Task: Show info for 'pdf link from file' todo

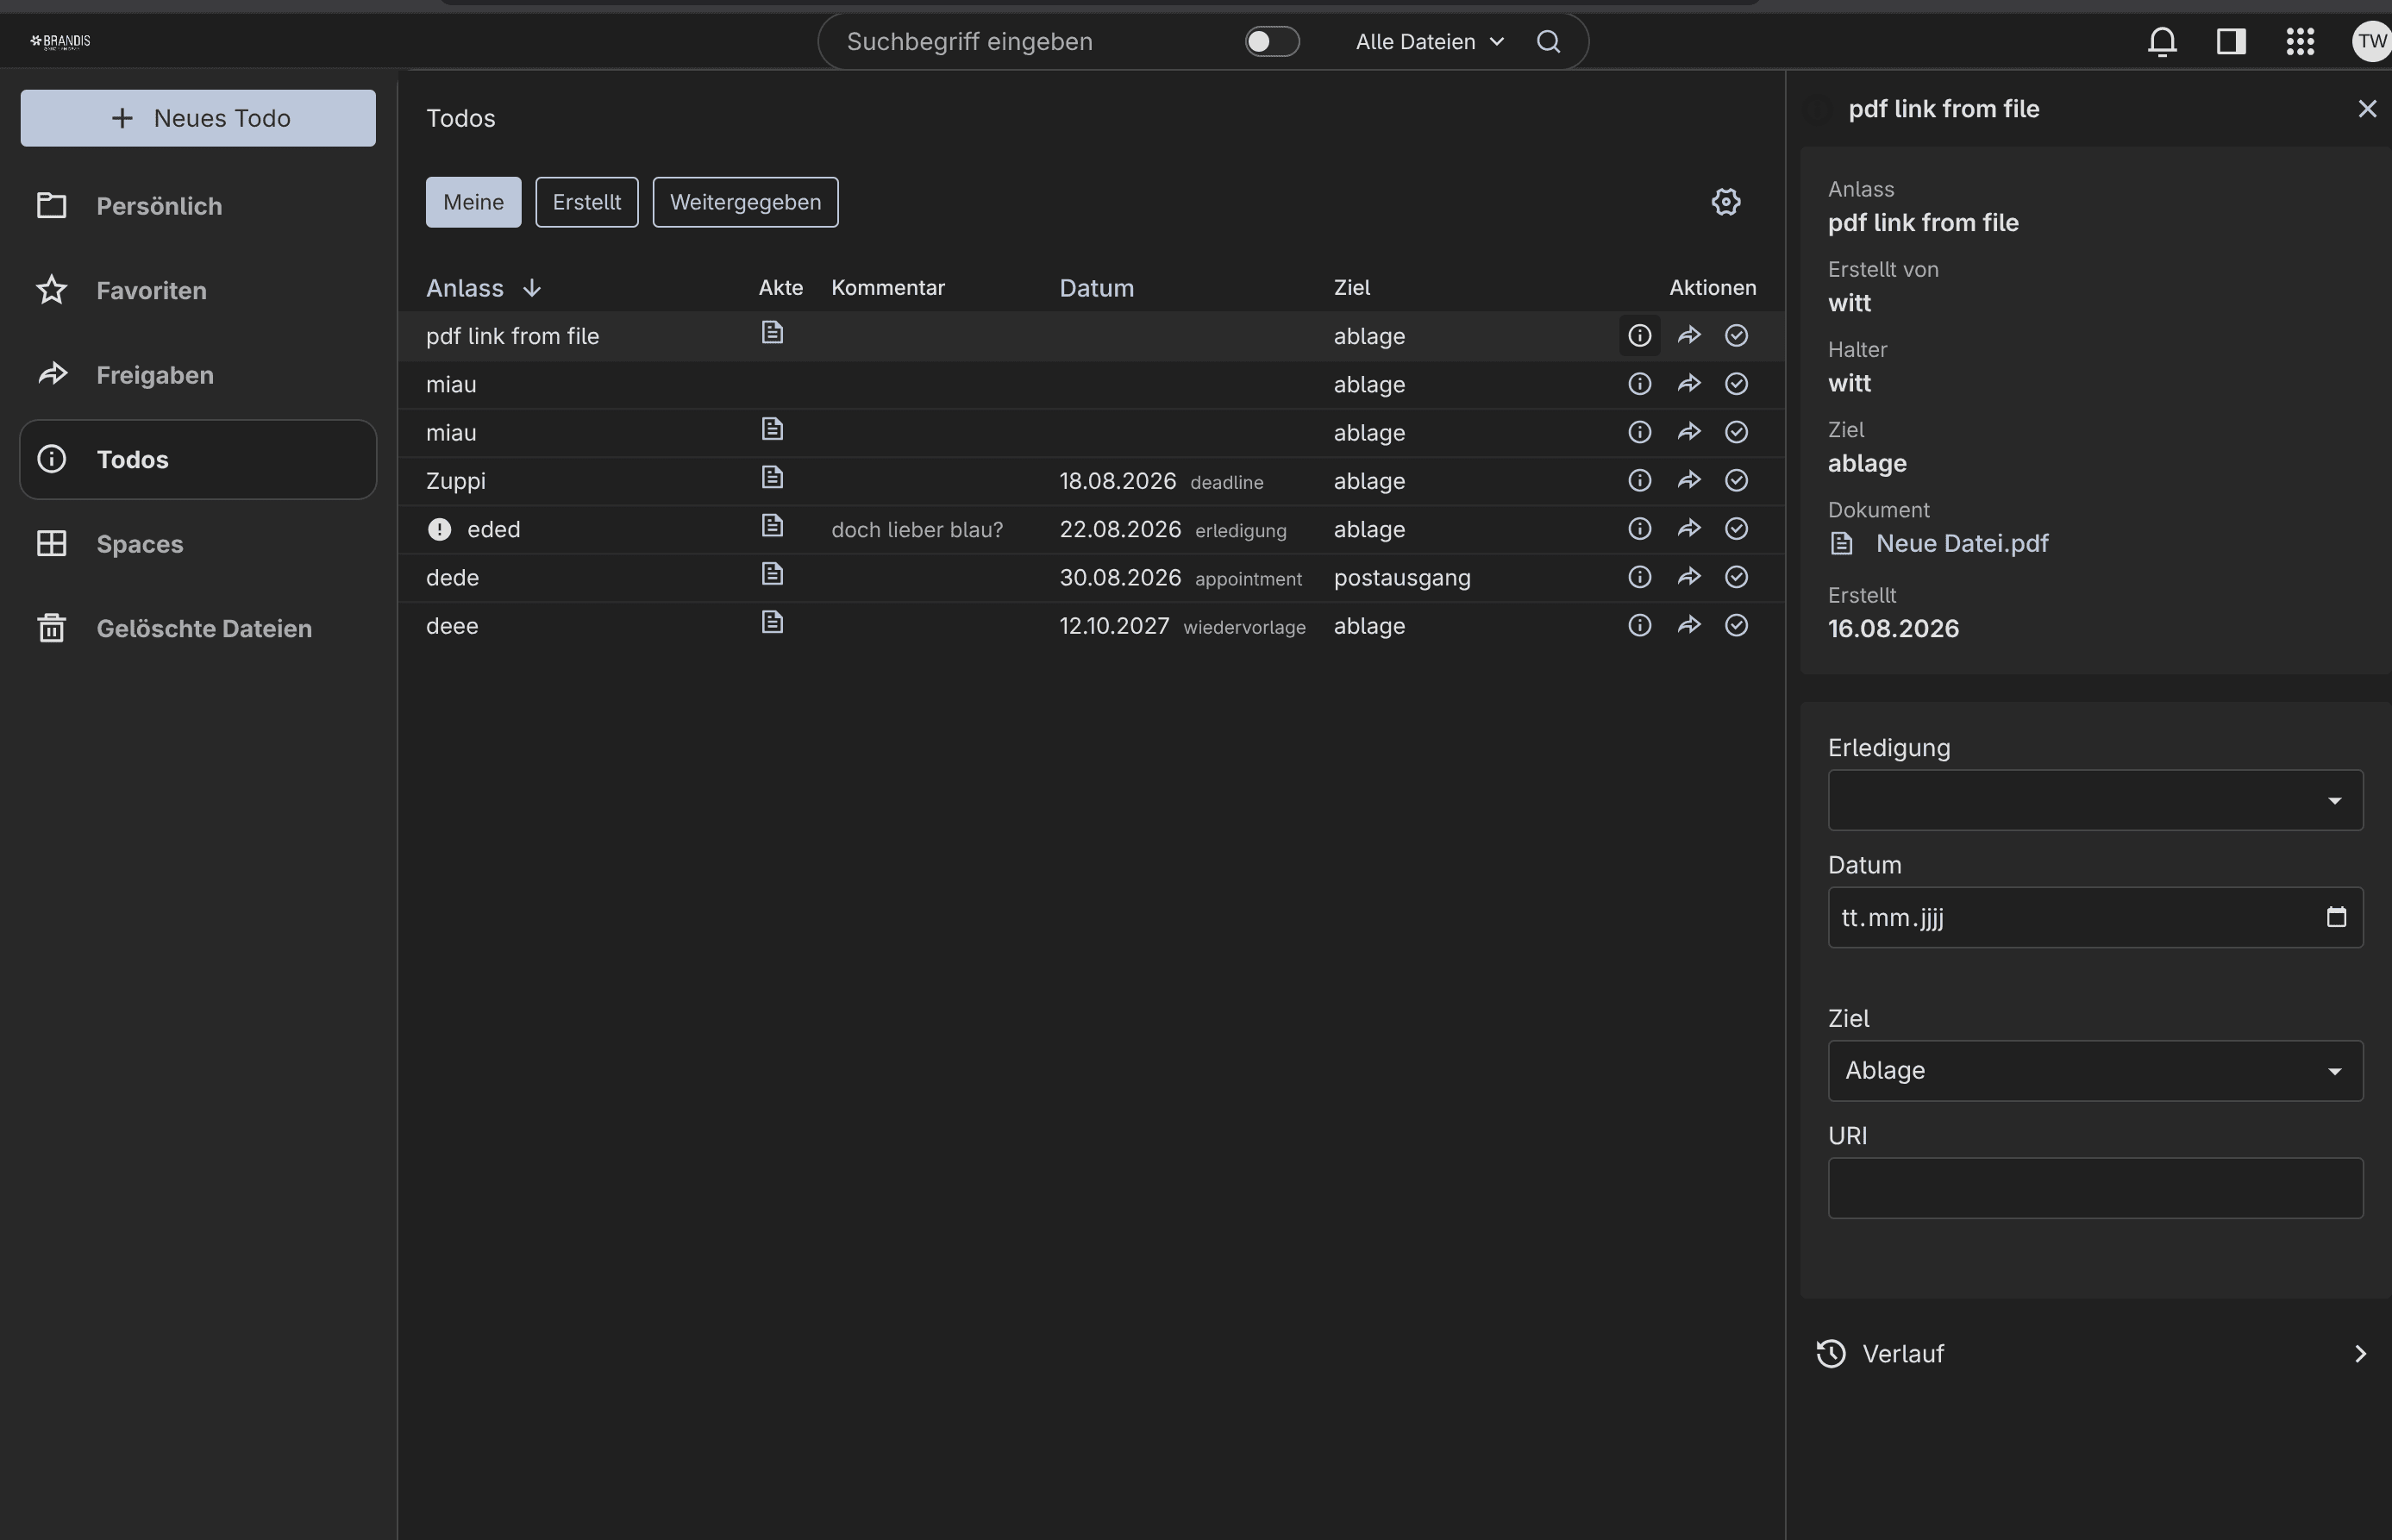Action: [1640, 336]
